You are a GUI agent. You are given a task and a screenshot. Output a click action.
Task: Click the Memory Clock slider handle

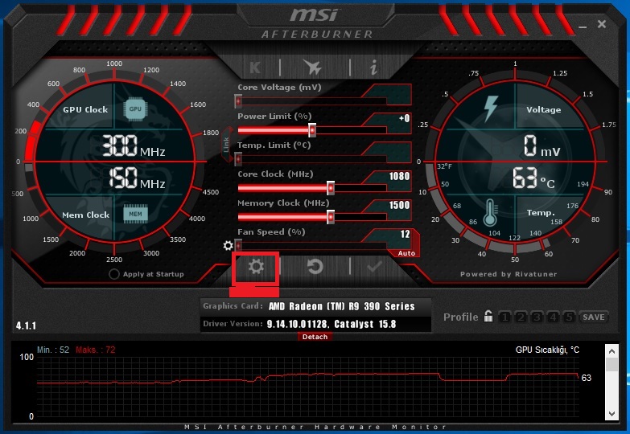coord(331,217)
